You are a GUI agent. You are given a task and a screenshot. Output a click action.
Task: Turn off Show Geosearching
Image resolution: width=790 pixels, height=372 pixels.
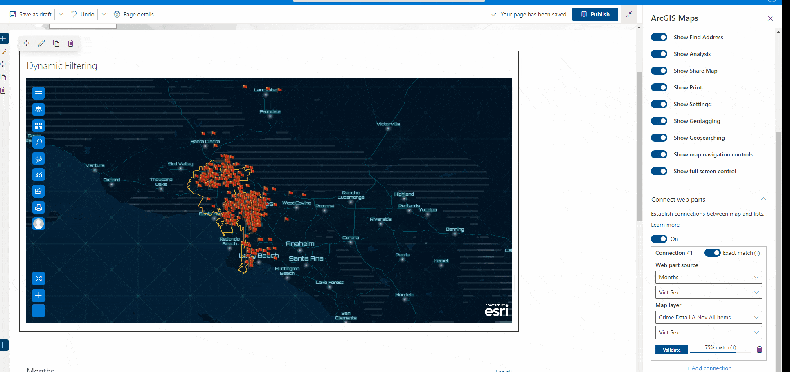(x=659, y=138)
